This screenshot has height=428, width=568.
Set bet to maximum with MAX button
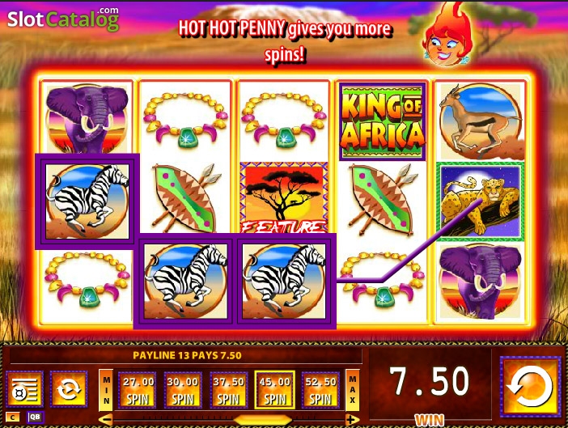(352, 390)
